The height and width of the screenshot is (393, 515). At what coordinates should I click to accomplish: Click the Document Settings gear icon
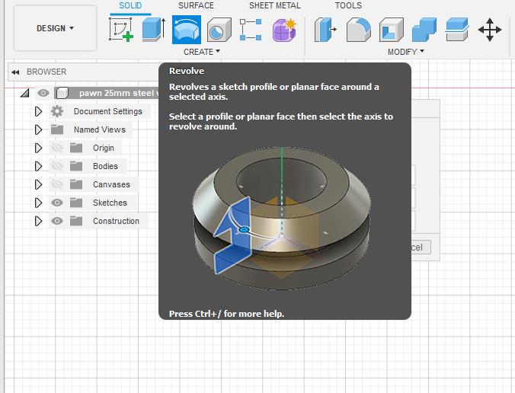[x=57, y=111]
